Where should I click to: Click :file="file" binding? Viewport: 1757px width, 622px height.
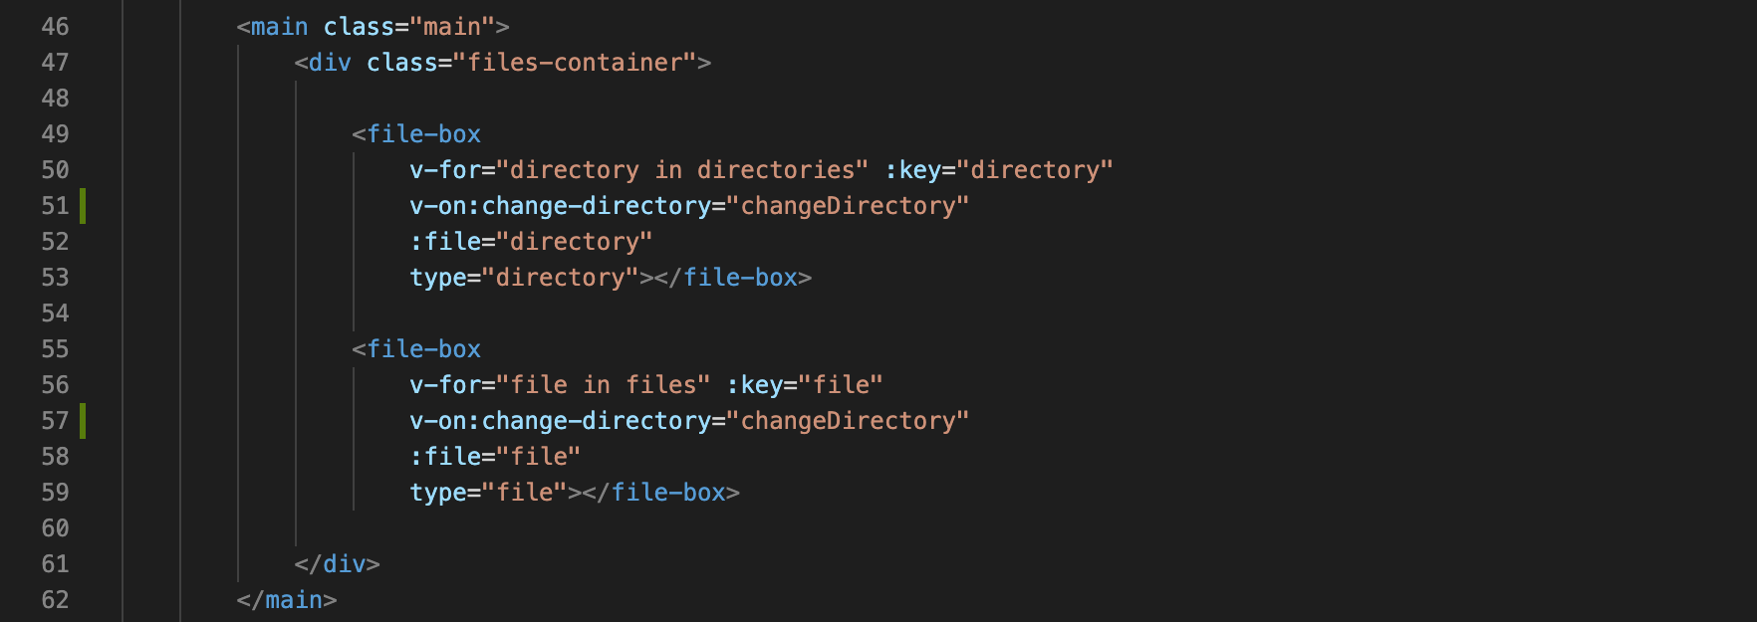(x=495, y=457)
